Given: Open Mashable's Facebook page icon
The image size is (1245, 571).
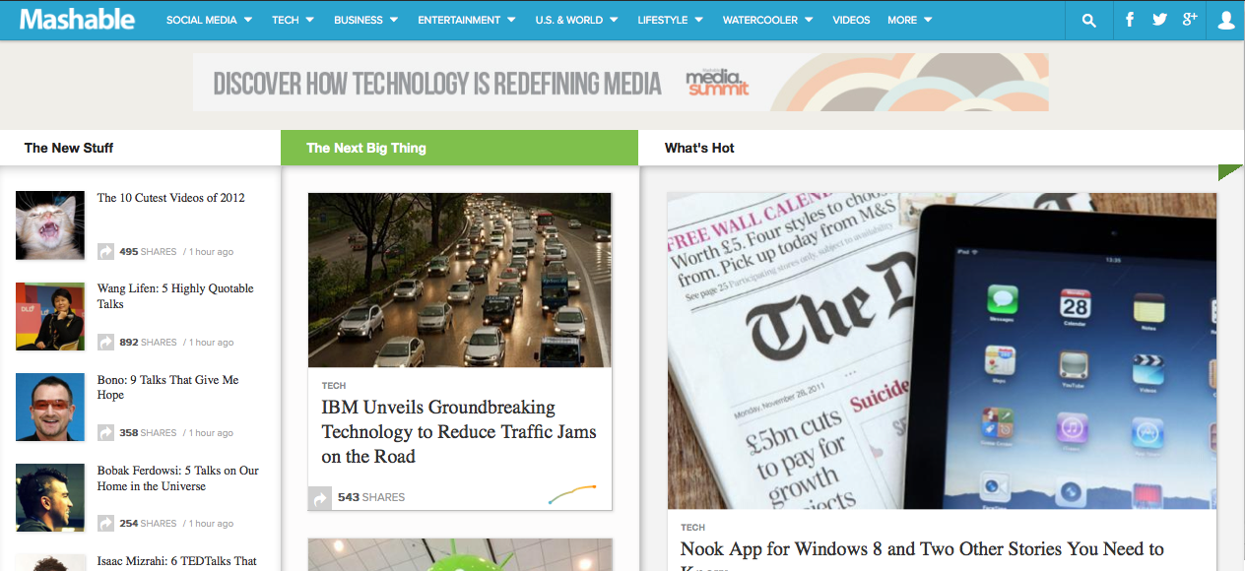Looking at the screenshot, I should 1130,20.
